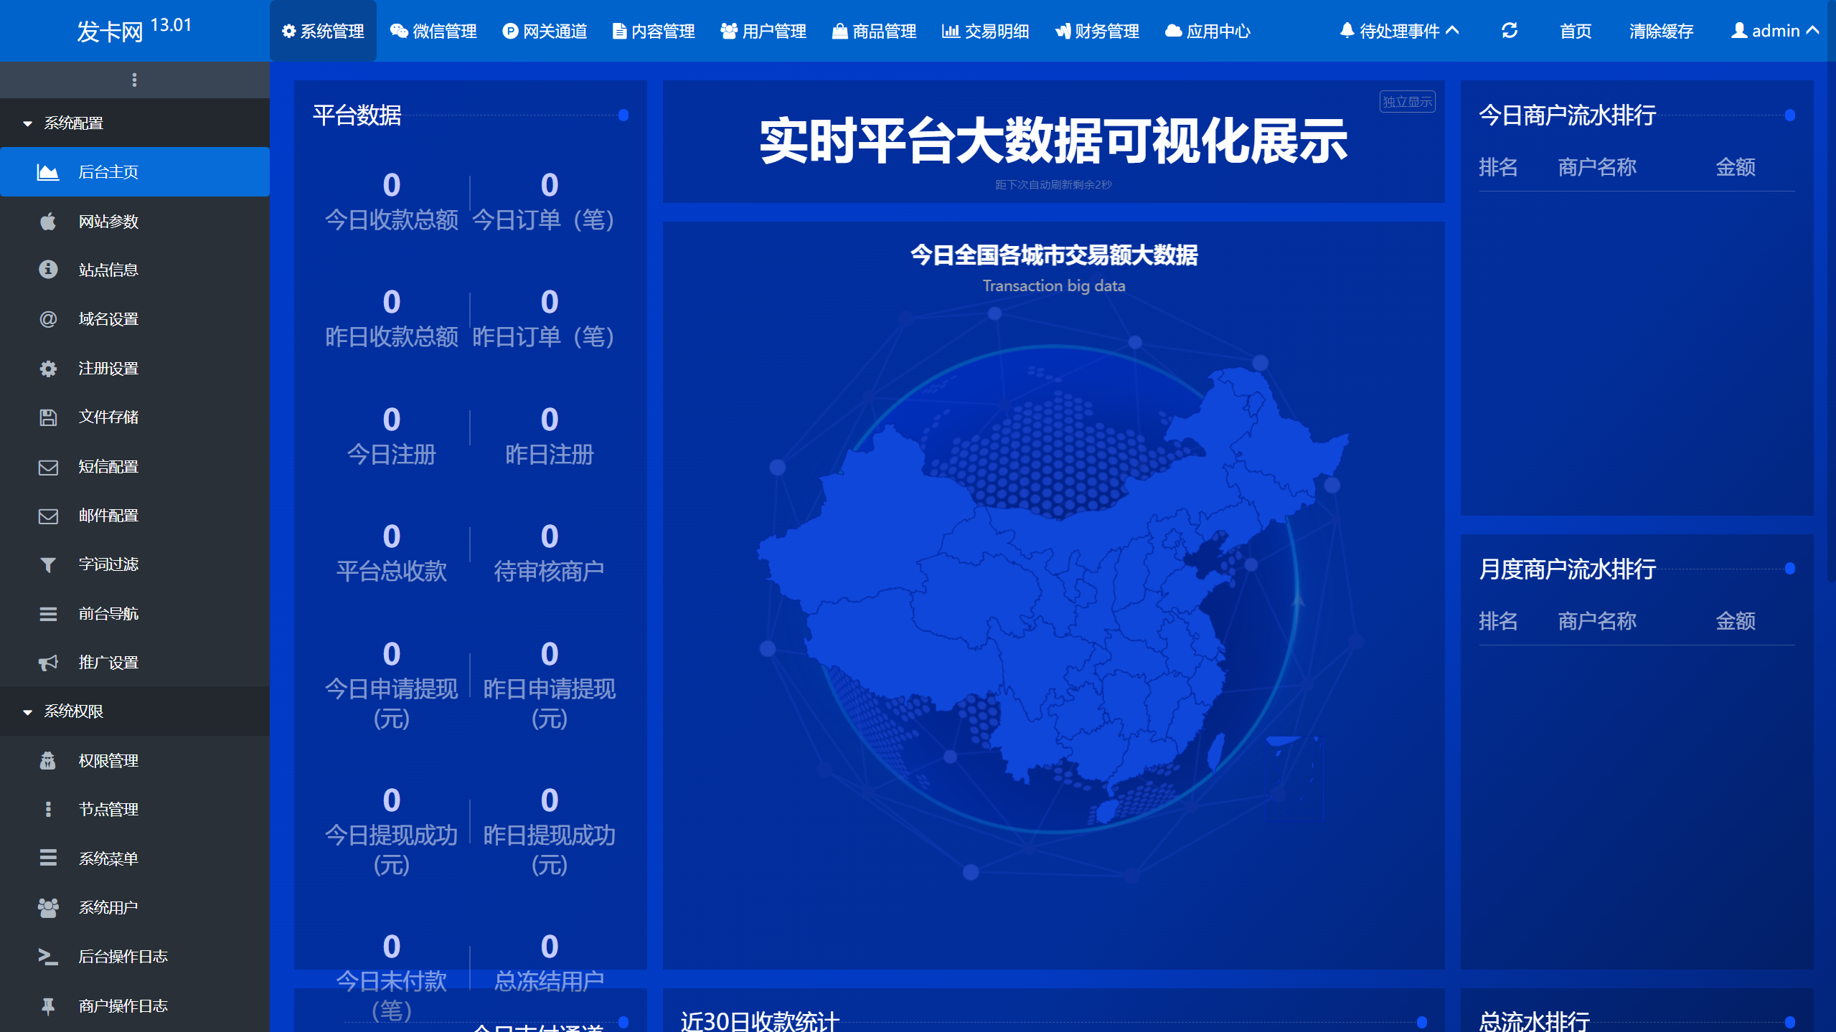
Task: Select 权限管理 in the sidebar
Action: 109,761
